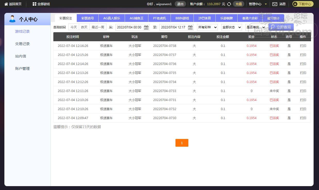Expand the 全部状态 status dropdown
The image size is (319, 190).
point(231,27)
